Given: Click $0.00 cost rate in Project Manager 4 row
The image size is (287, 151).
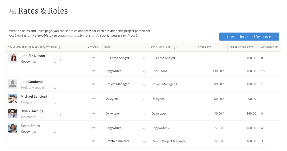Looking at the screenshot, I should click(x=218, y=84).
